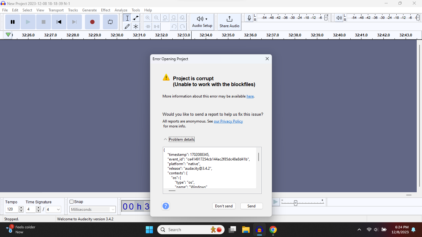Click the problem details vertical scrollbar

259,156
